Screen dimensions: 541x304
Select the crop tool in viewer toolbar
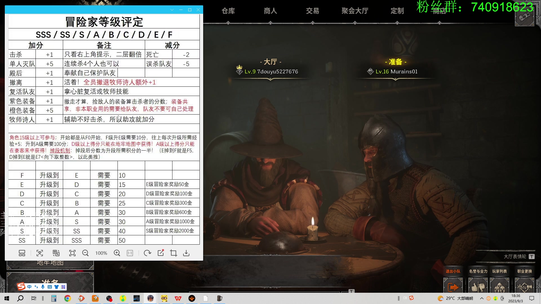174,253
